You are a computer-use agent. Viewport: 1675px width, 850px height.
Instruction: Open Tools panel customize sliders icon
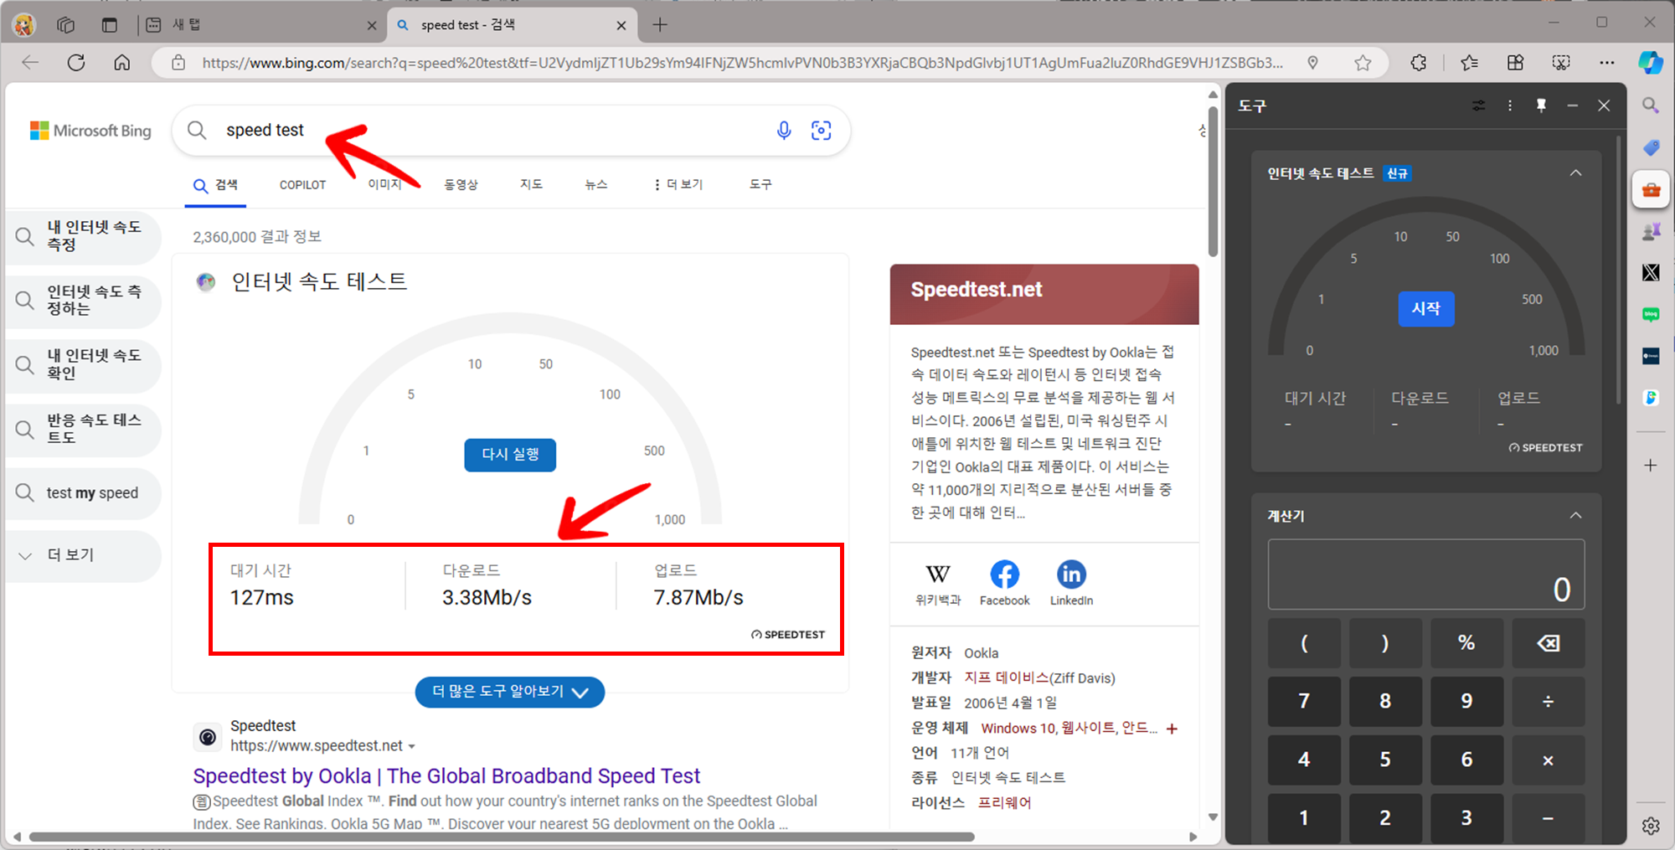[1479, 106]
